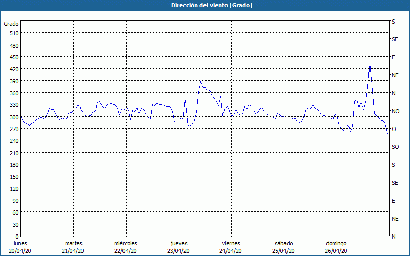
Task: Select the 450 degree axis label
Action: click(x=14, y=57)
